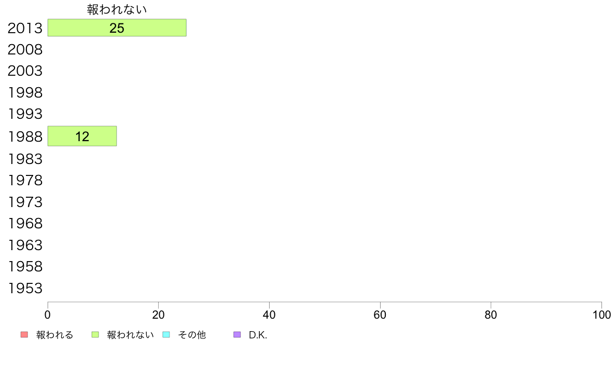The width and height of the screenshot is (616, 382).
Task: Select the 2013 bar showing 25
Action: (117, 28)
